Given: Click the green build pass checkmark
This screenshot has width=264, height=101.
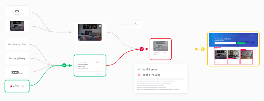Looking at the screenshot, I should pos(139,69).
